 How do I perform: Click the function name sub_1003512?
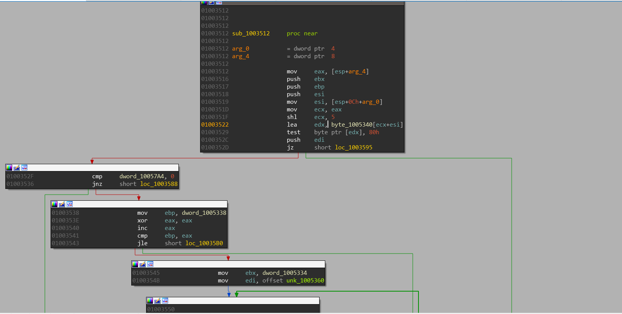pos(251,33)
